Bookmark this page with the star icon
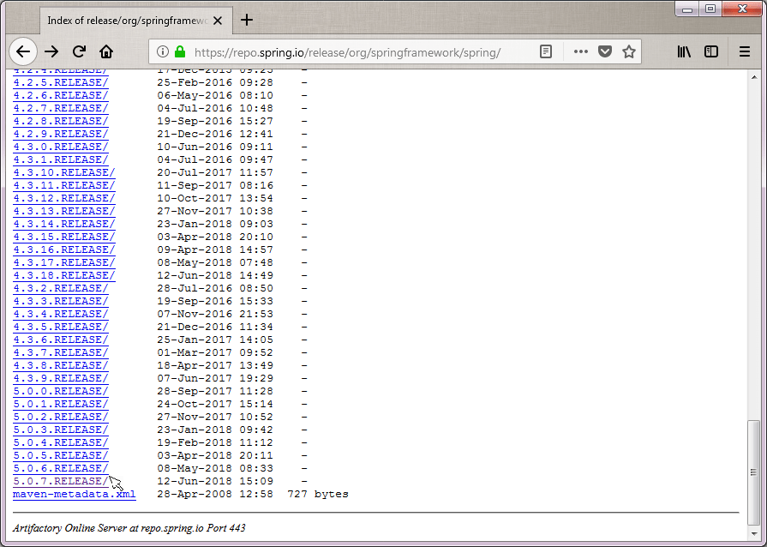767x547 pixels. pyautogui.click(x=629, y=51)
